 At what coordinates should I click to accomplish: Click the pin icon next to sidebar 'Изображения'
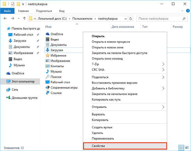38,53
